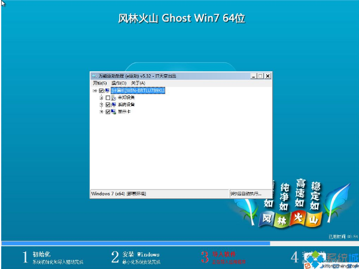Check the 未知设备 checkbox

[x=108, y=98]
